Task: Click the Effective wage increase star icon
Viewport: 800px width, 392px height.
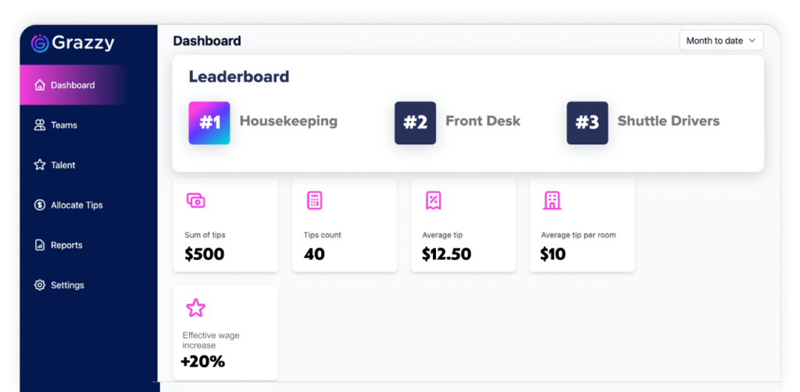Action: (195, 308)
